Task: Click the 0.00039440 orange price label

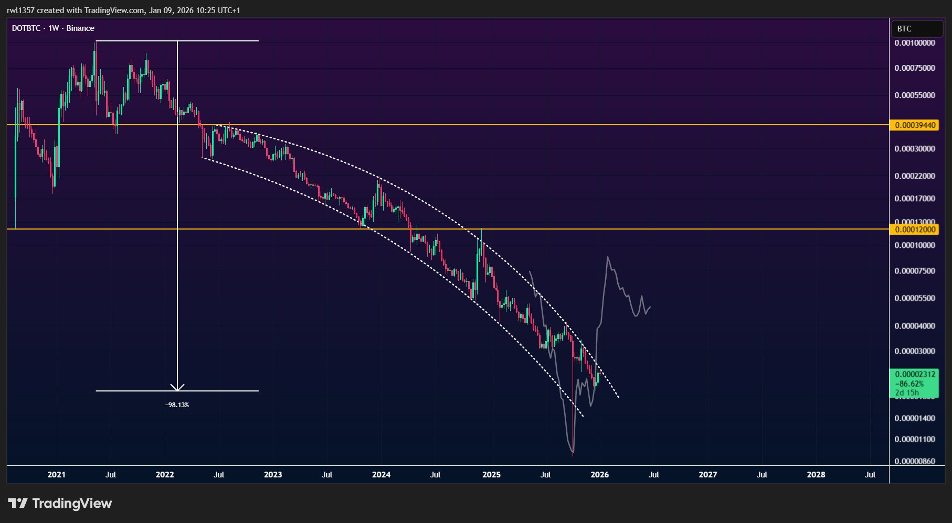Action: [x=915, y=125]
